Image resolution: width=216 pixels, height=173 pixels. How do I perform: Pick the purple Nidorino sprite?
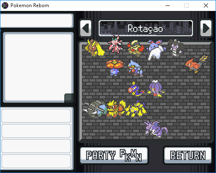pyautogui.click(x=156, y=129)
